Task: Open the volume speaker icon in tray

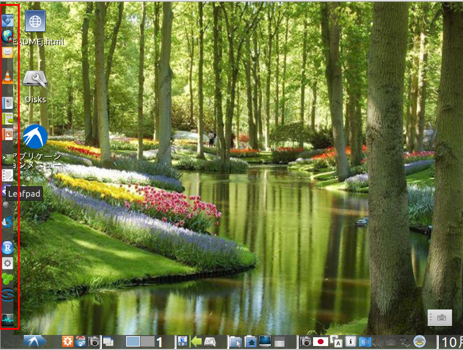Action: click(378, 342)
